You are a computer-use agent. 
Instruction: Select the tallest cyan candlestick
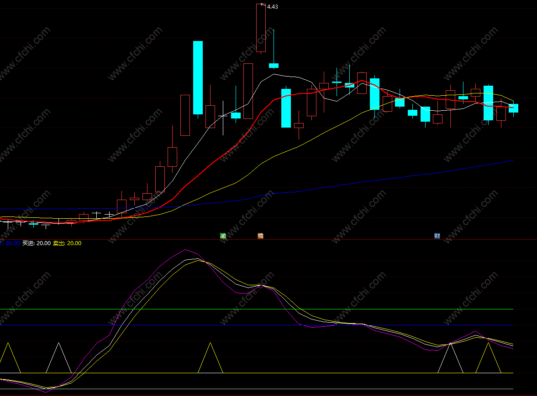click(198, 77)
